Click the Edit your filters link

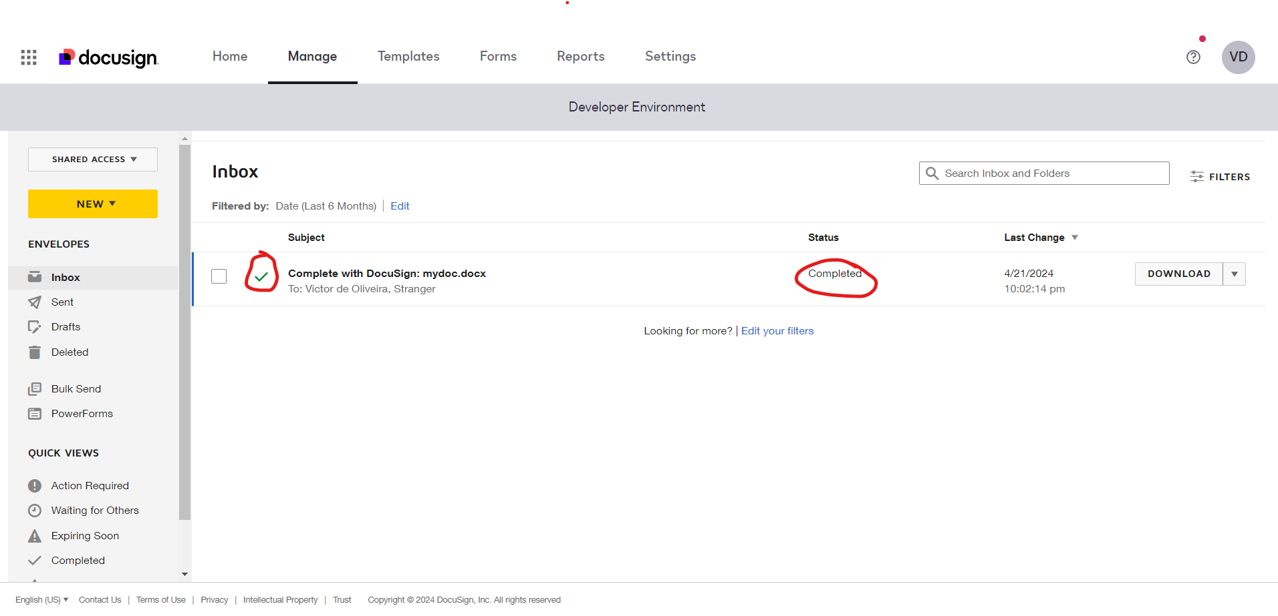pyautogui.click(x=777, y=331)
